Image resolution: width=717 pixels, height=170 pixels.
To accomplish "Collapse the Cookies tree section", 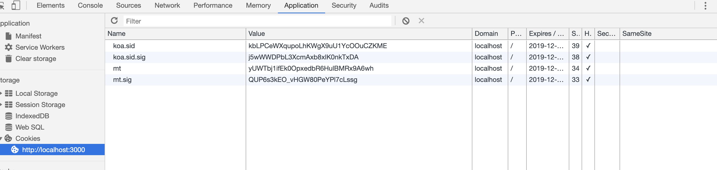I will [x=1, y=138].
